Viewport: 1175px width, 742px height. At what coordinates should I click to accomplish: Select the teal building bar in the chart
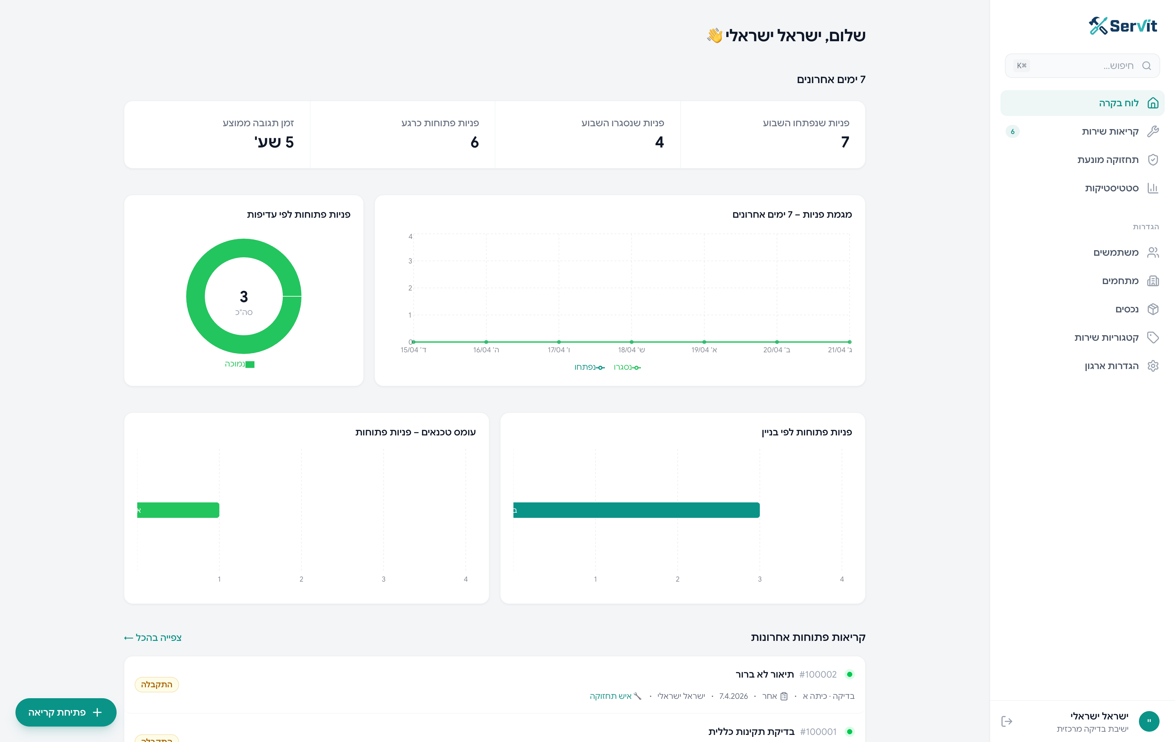pos(636,510)
